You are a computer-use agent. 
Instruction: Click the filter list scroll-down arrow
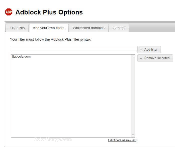133,135
